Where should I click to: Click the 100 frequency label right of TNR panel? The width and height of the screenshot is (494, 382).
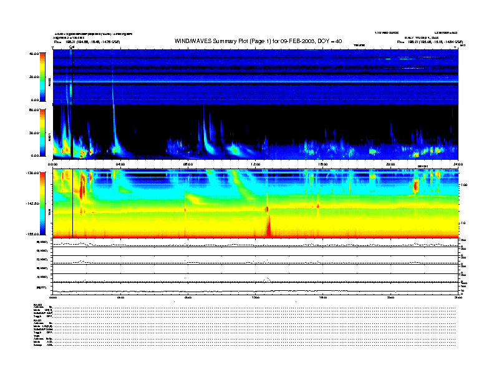point(465,185)
